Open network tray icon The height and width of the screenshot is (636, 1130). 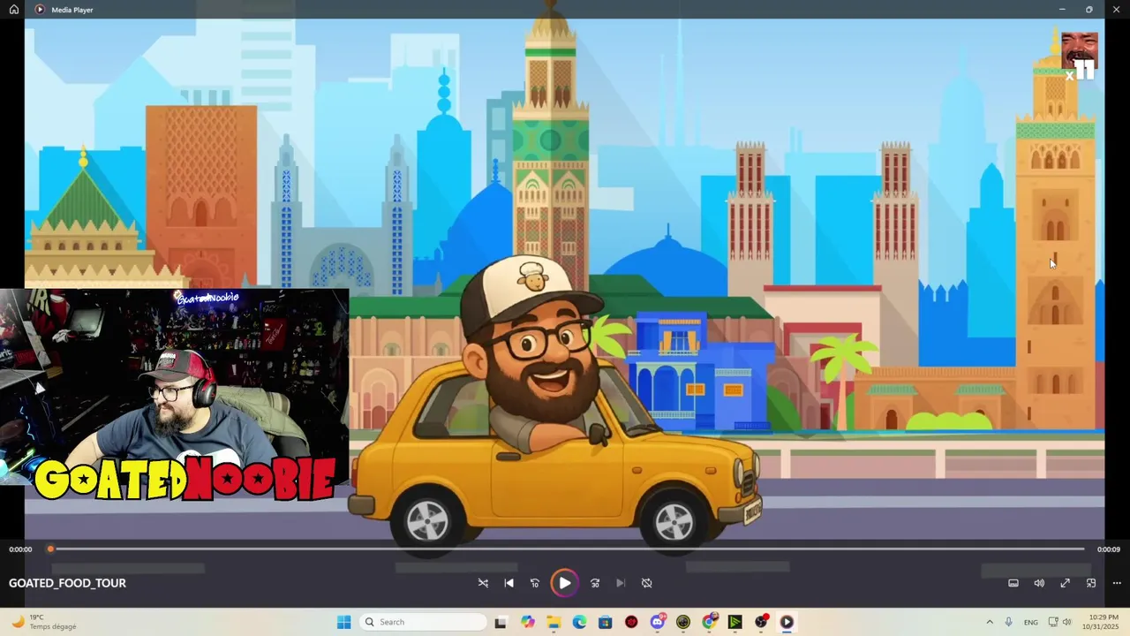pos(1053,622)
